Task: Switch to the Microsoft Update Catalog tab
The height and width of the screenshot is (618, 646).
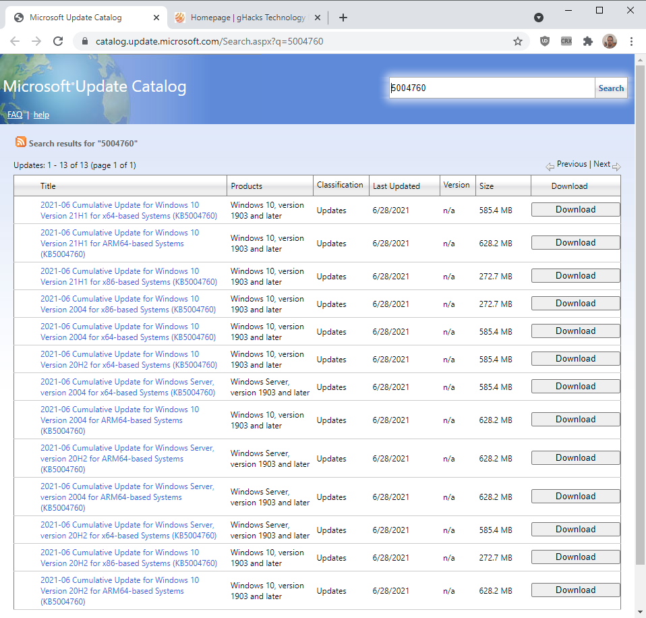Action: pyautogui.click(x=85, y=18)
